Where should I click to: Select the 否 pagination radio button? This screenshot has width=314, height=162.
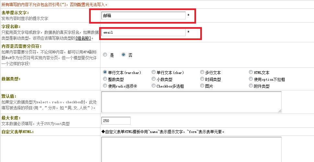pyautogui.click(x=123, y=55)
